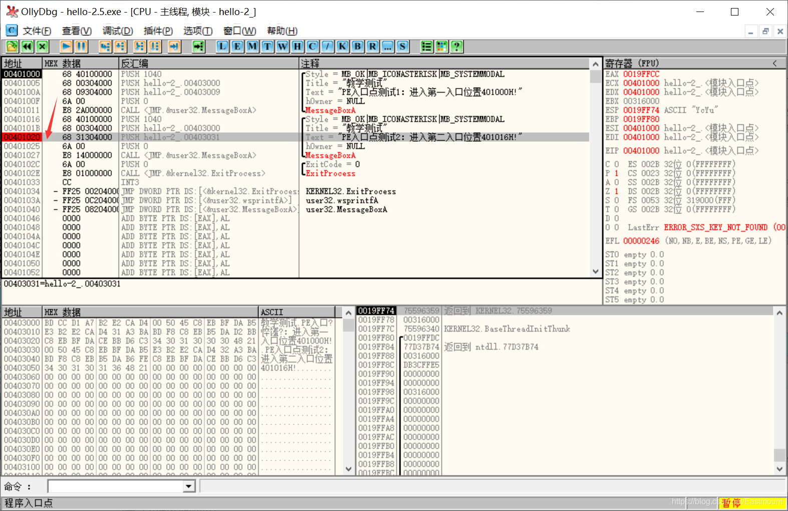Viewport: 788px width, 511px height.
Task: Click disassembly scrollbar up arrow
Action: pos(595,64)
